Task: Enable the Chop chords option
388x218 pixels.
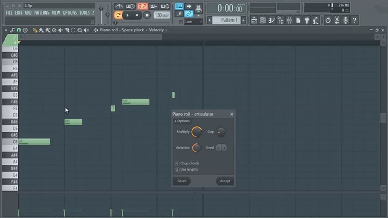Action: point(177,163)
